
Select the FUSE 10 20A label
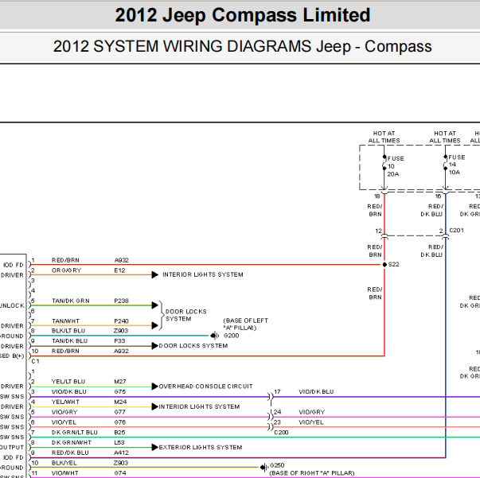[396, 166]
